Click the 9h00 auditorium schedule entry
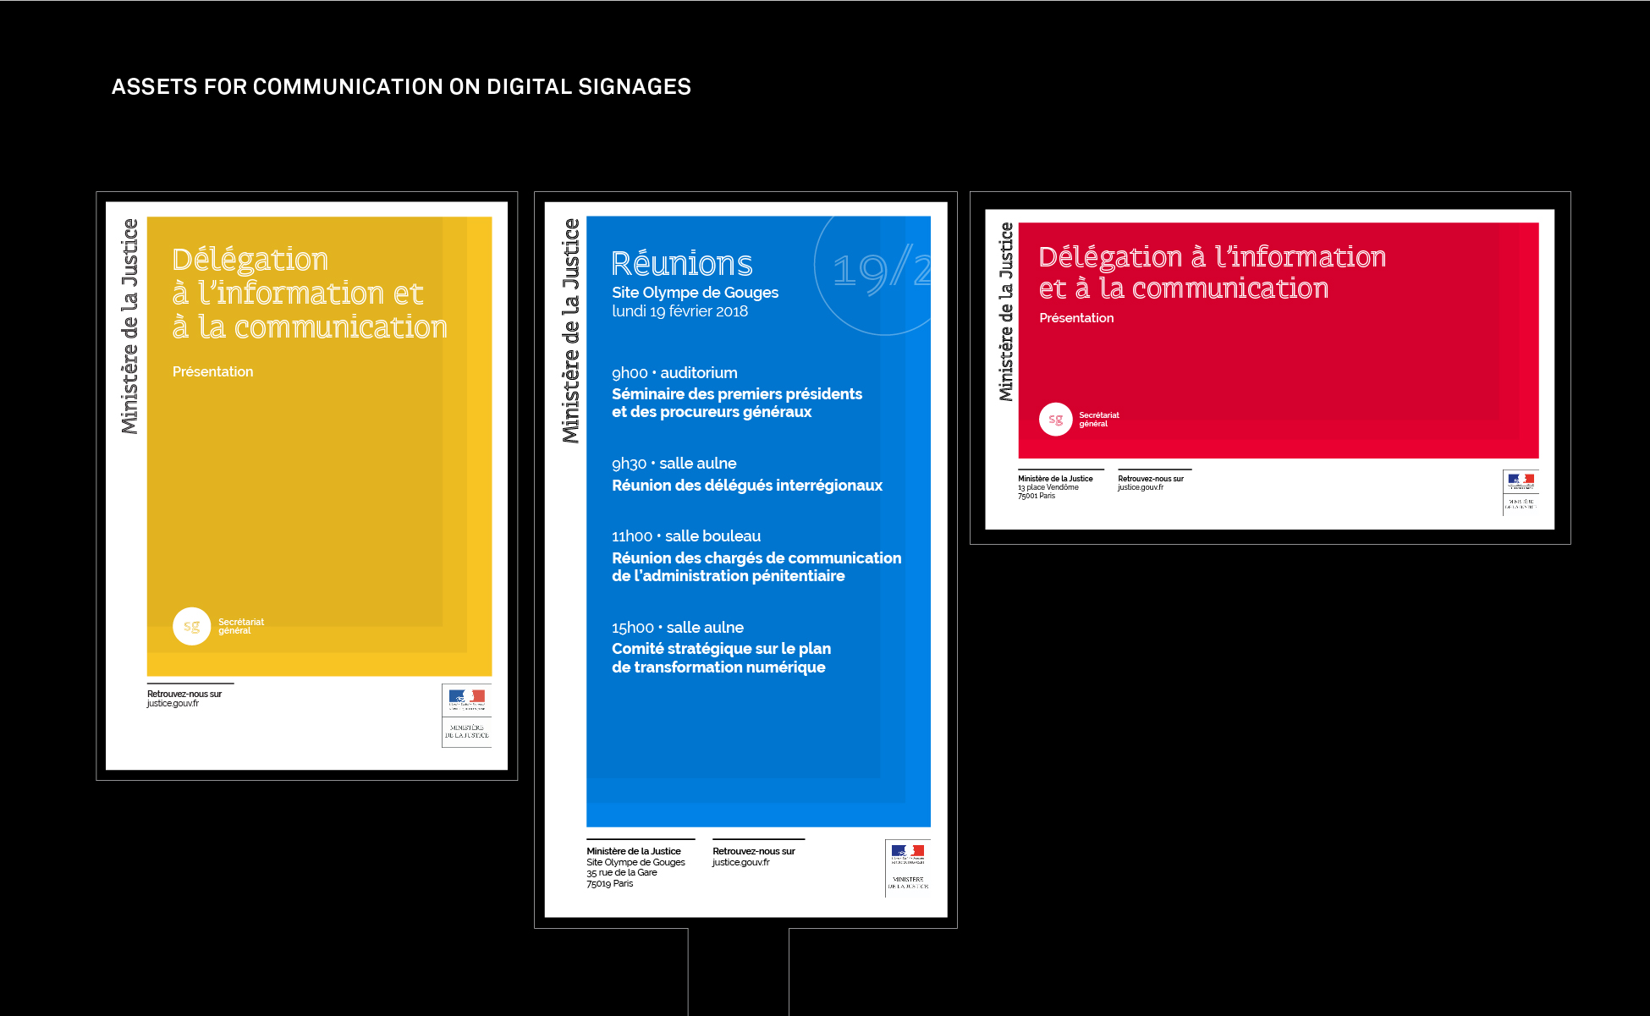The height and width of the screenshot is (1016, 1650). (x=674, y=372)
